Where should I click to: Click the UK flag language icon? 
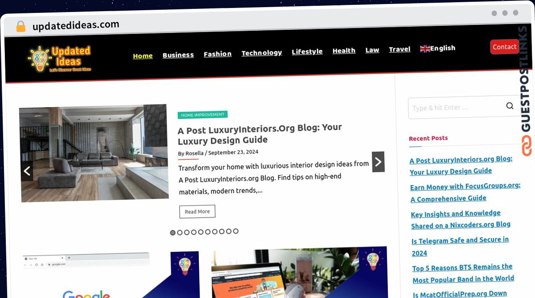click(x=425, y=49)
